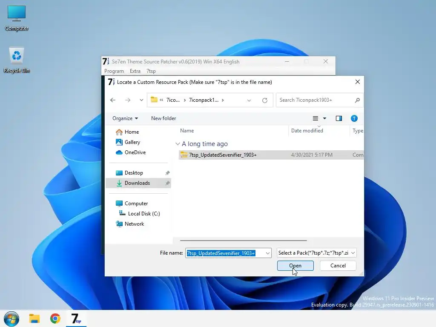436x327 pixels.
Task: Expand the address bar history dropdown
Action: point(249,100)
